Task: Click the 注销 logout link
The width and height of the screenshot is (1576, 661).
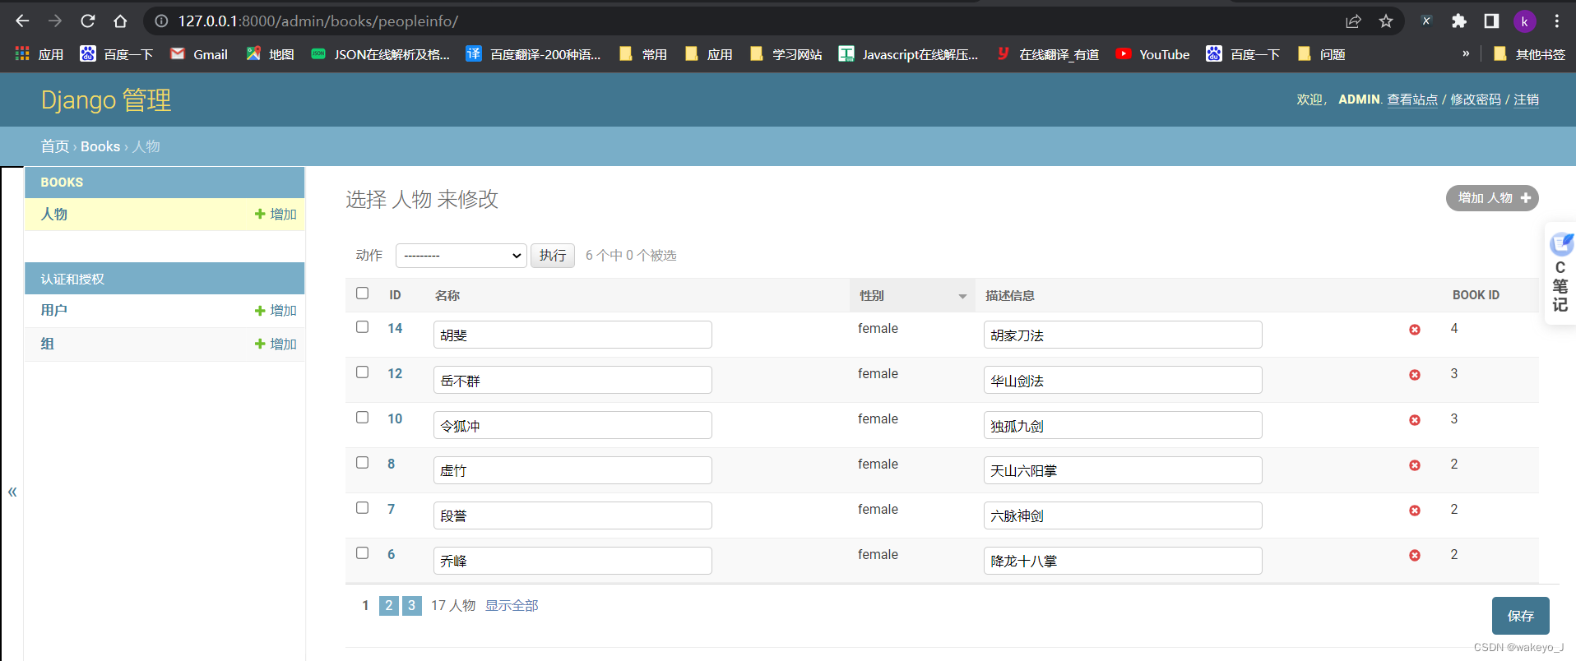Action: tap(1527, 99)
